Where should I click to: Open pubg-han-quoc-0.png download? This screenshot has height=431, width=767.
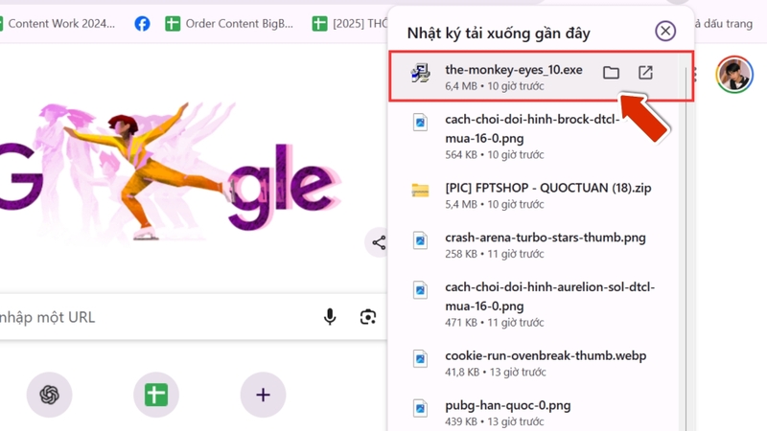534,413
